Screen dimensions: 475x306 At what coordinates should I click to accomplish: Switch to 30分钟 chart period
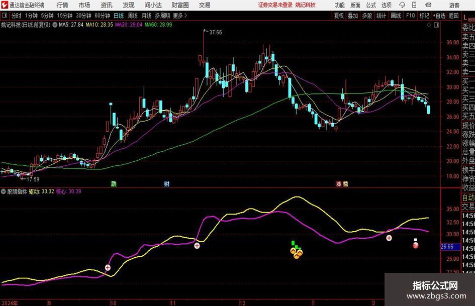83,16
